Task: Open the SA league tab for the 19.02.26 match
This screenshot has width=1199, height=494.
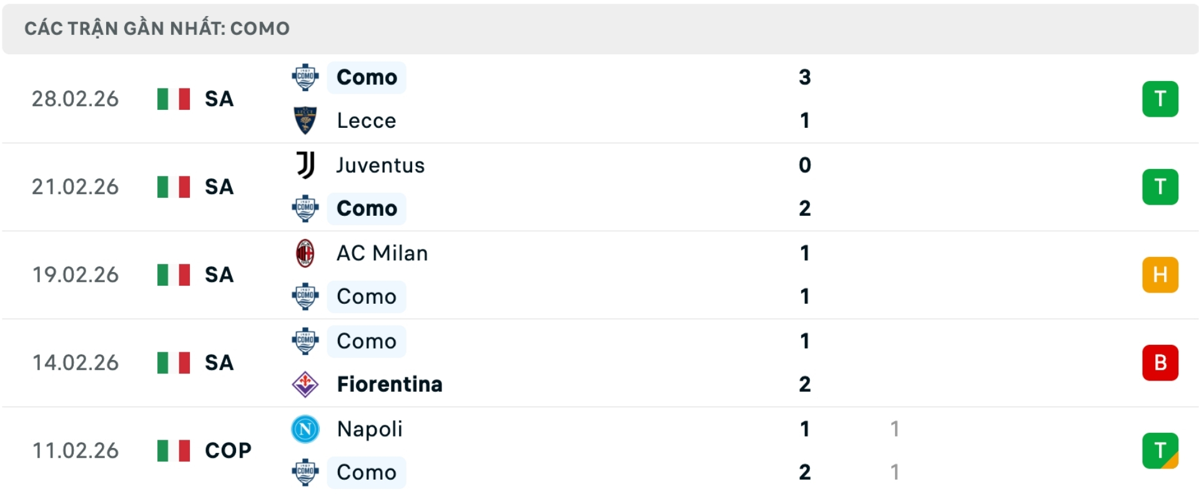Action: pyautogui.click(x=219, y=274)
